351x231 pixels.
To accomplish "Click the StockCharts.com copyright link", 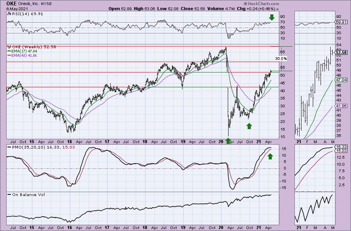I will 261,3.
